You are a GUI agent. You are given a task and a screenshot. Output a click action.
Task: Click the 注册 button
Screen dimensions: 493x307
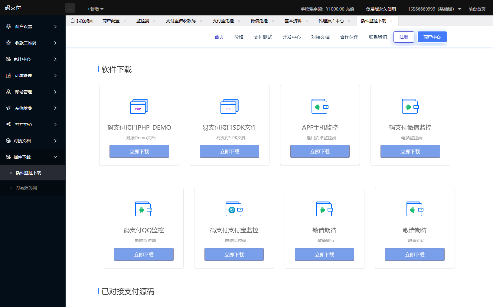pyautogui.click(x=403, y=37)
